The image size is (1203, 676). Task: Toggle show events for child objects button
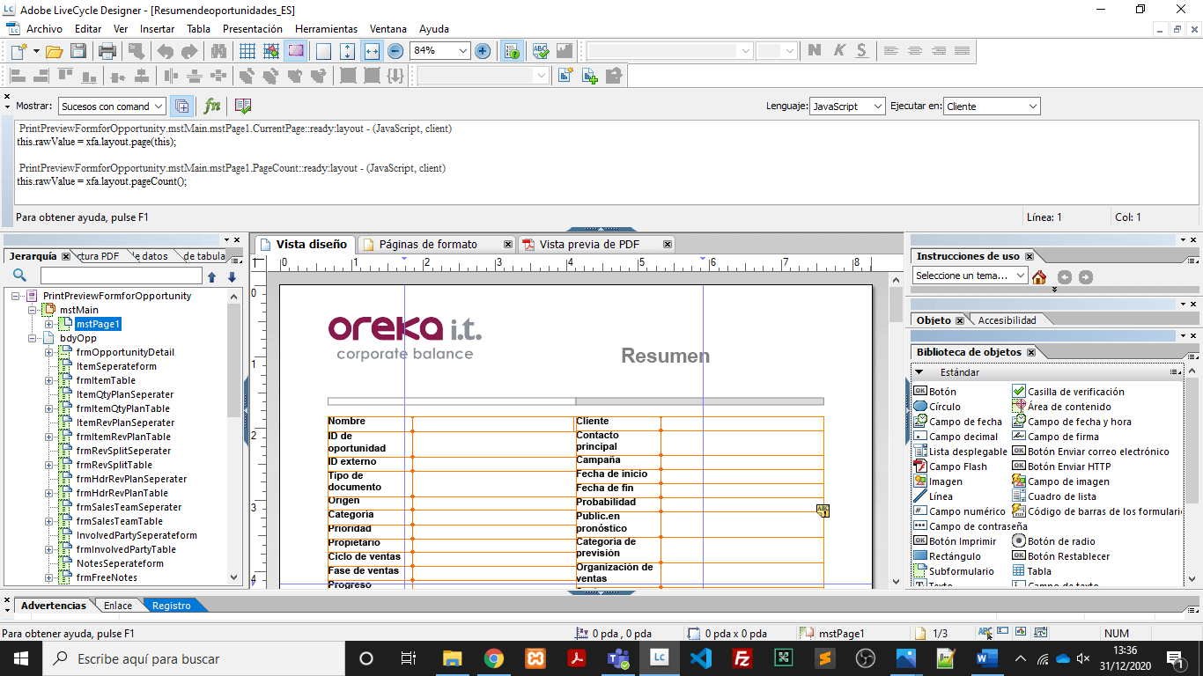(x=181, y=106)
